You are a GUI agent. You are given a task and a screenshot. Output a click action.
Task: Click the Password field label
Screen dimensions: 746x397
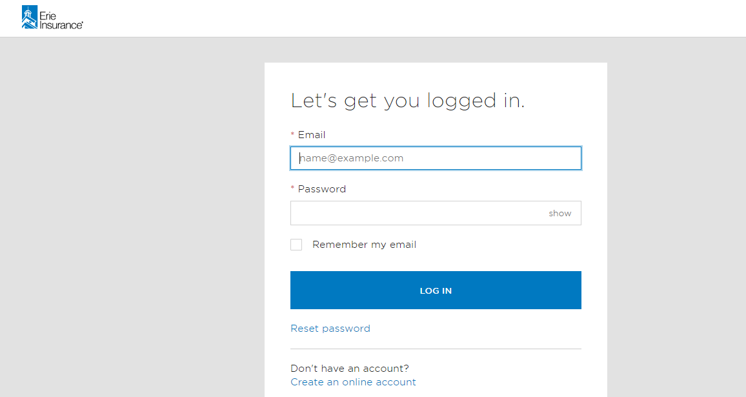click(x=322, y=189)
